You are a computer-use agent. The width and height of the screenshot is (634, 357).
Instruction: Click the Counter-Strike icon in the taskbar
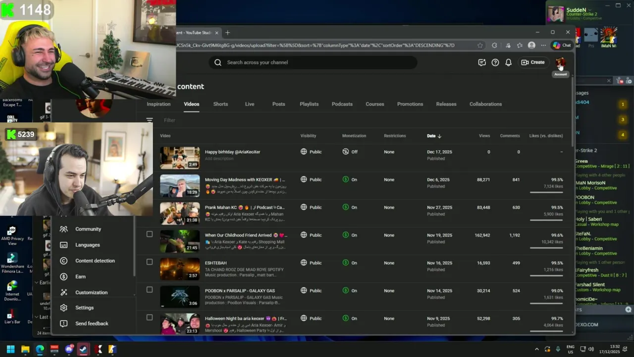click(x=112, y=349)
